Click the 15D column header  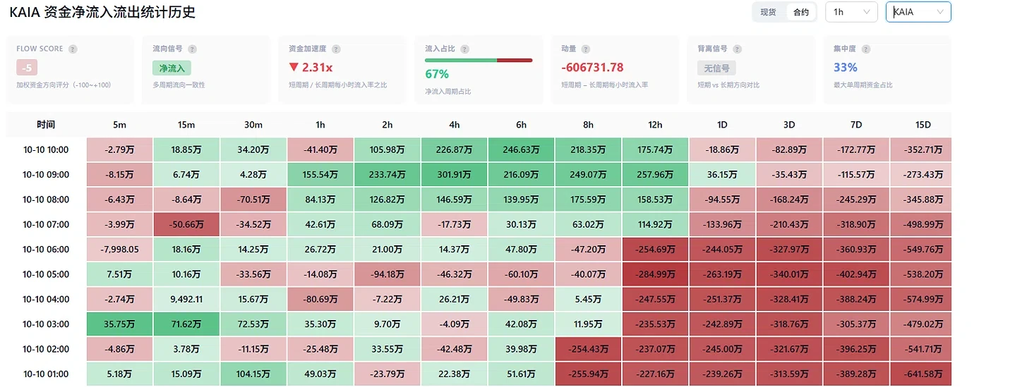(923, 125)
